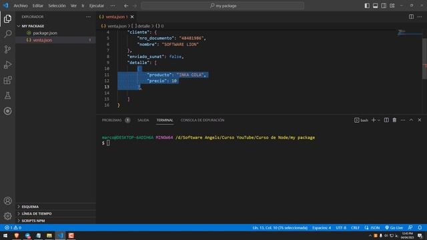Split the editor to the right
Viewport: 427px width, 240px height.
point(411,17)
